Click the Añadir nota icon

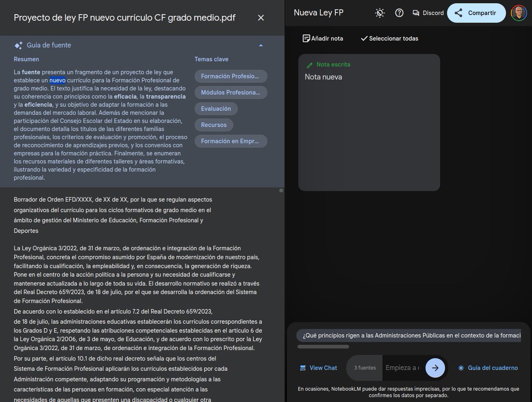point(306,39)
